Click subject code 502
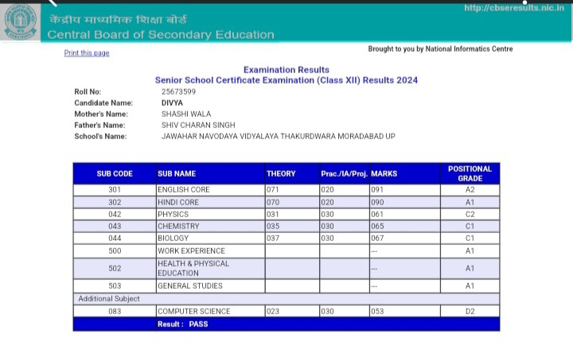Image resolution: width=573 pixels, height=361 pixels. (x=115, y=269)
